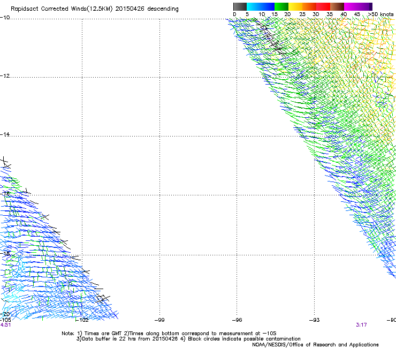Click the '35' tick label on color scale
Screen dimensions: 396x348
click(330, 14)
